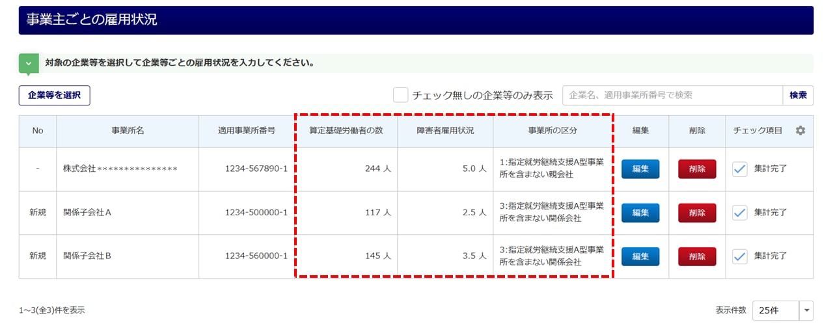The image size is (833, 324).
Task: Click the 145 人 worker count cell
Action: [346, 256]
